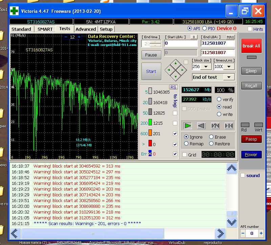Click the End time spinner arrows
This screenshot has width=271, height=245.
[x=155, y=44]
